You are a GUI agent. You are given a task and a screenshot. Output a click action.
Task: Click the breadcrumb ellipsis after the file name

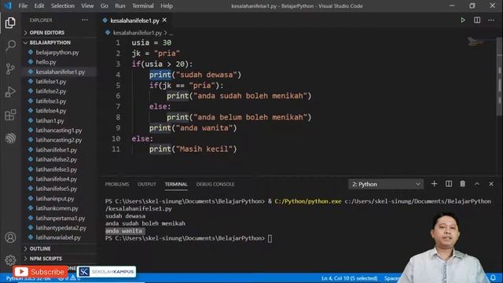pyautogui.click(x=171, y=33)
